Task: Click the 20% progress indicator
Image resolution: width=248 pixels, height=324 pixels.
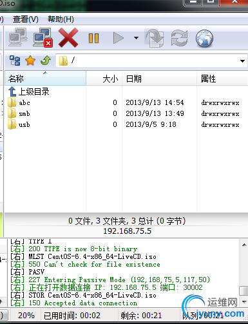Action: 26,316
